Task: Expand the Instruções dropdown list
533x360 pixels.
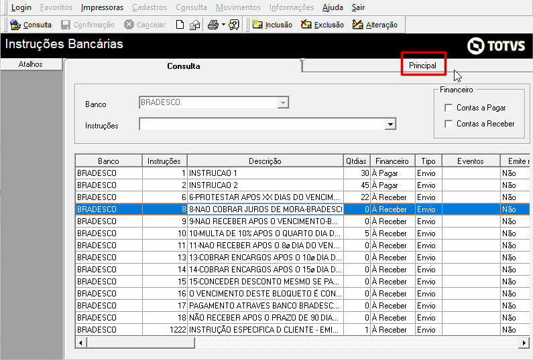Action: click(x=390, y=124)
